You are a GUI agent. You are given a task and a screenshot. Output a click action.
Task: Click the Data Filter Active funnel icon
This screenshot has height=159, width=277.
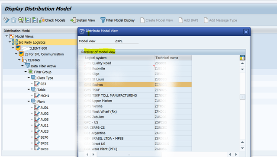point(28,66)
